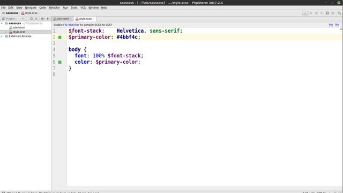Image resolution: width=343 pixels, height=193 pixels.
Task: Click the Project Structure icon in toolbar
Action: pos(327,13)
